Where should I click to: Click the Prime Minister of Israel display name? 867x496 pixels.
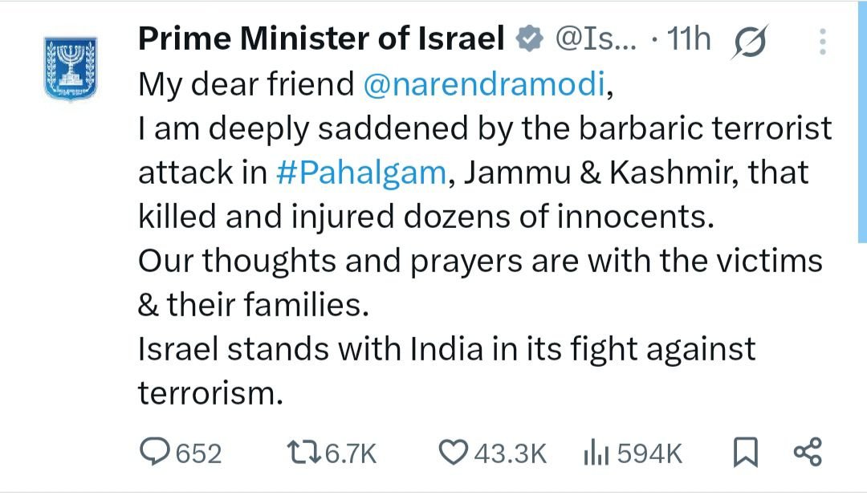point(321,39)
